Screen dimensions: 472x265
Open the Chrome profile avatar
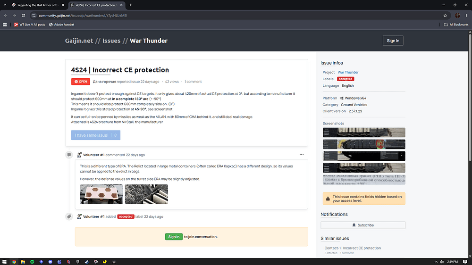(457, 16)
